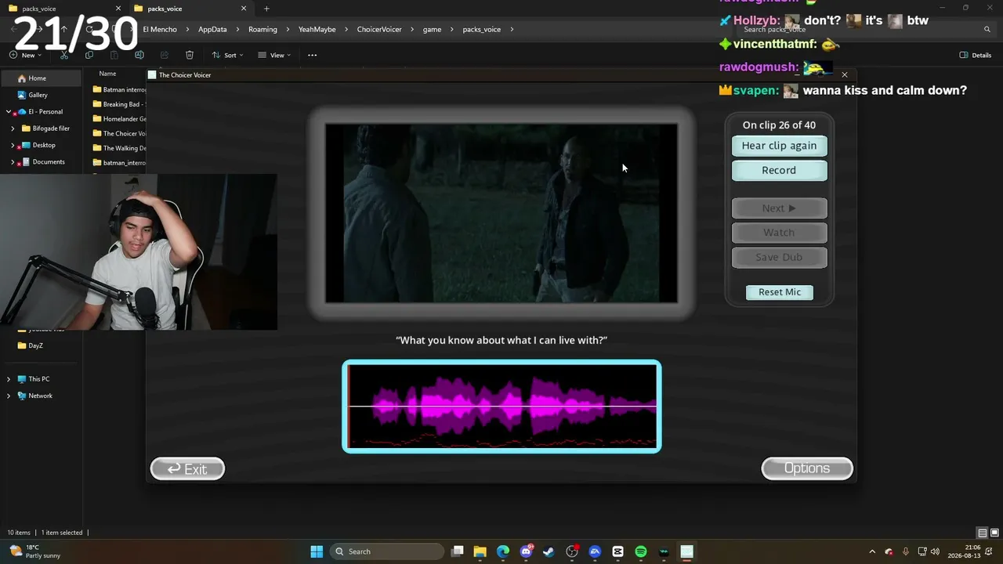Open the Sort dropdown in Explorer
The height and width of the screenshot is (564, 1003).
(227, 55)
